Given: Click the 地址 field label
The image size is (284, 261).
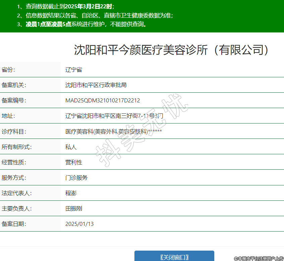Looking at the screenshot, I should tap(8, 116).
